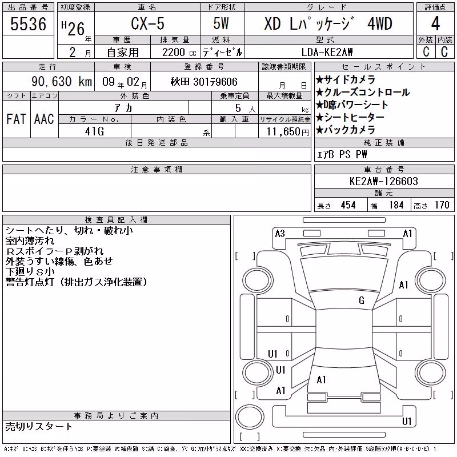Screen dimensions: 457x457
Task: Select the sales point D席パワーシート
Action: (x=352, y=105)
